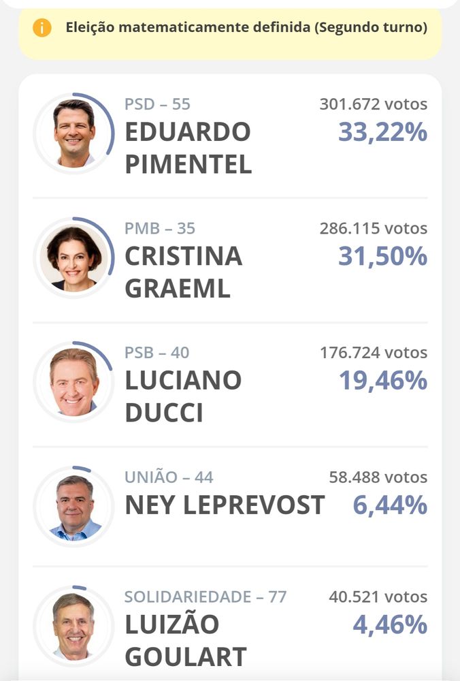Click the 31,50% percentage for Graeml
460x681 pixels.
[382, 256]
